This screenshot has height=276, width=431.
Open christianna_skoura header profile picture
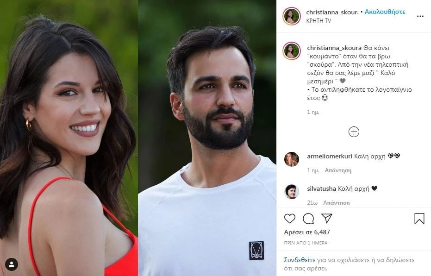(292, 16)
